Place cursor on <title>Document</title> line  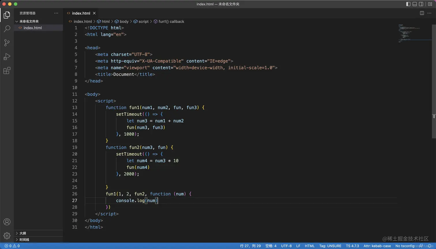125,74
